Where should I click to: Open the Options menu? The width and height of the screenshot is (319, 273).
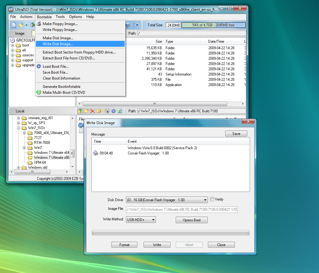coord(75,17)
